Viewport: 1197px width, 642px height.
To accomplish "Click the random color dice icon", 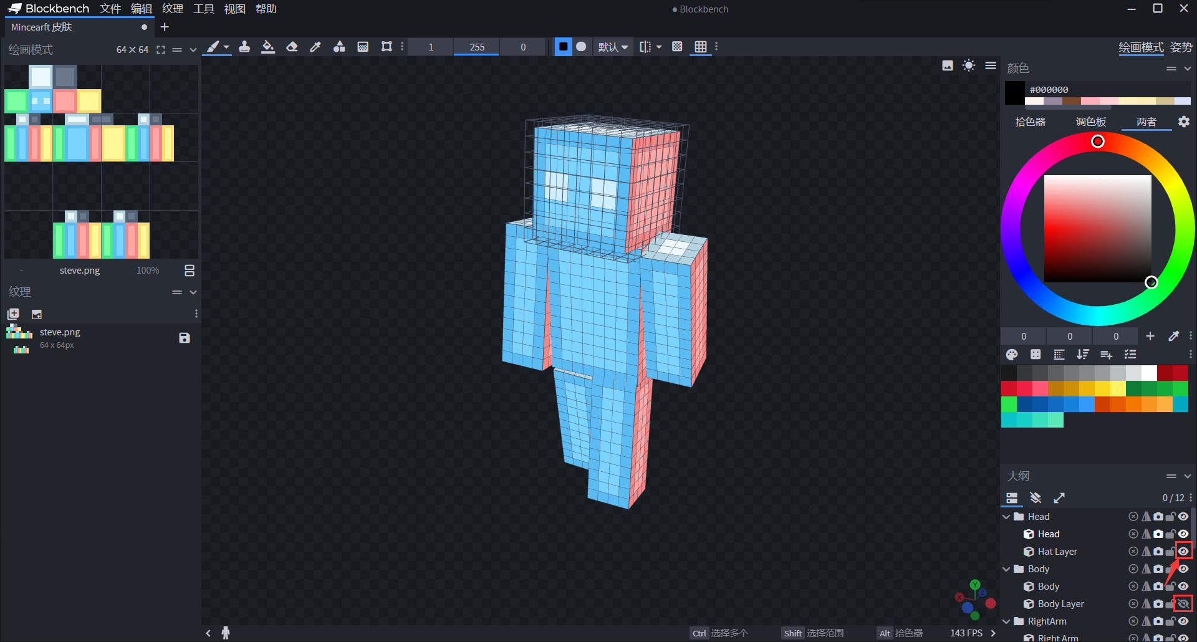I will [1036, 355].
